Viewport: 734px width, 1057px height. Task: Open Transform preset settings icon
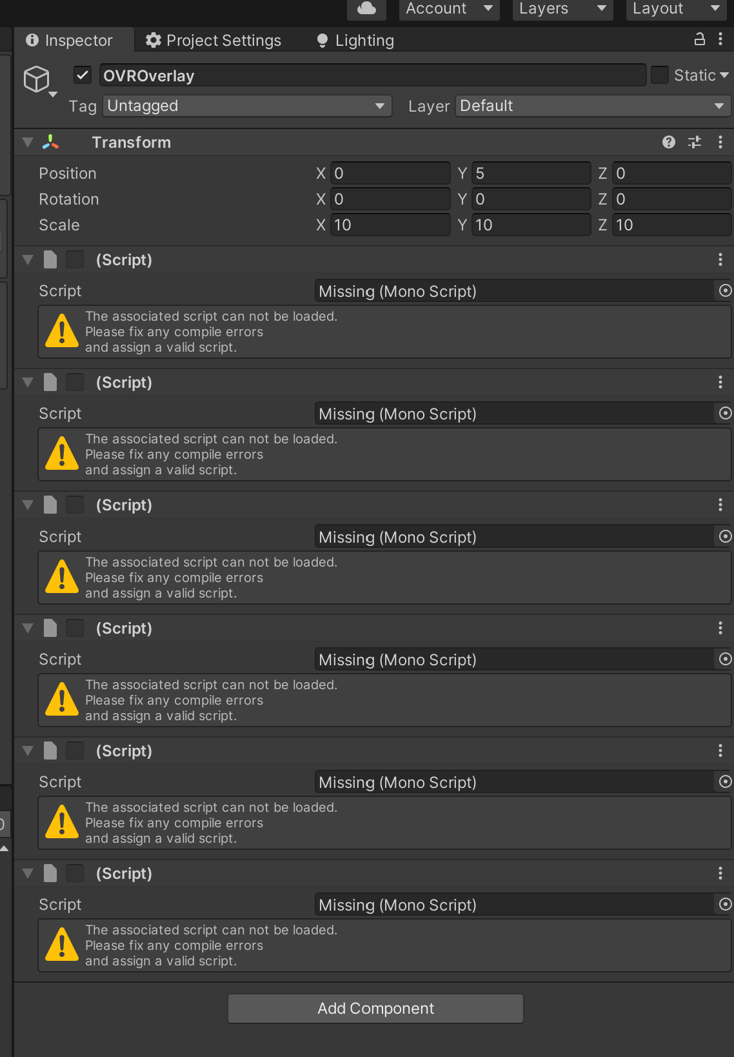(x=695, y=142)
